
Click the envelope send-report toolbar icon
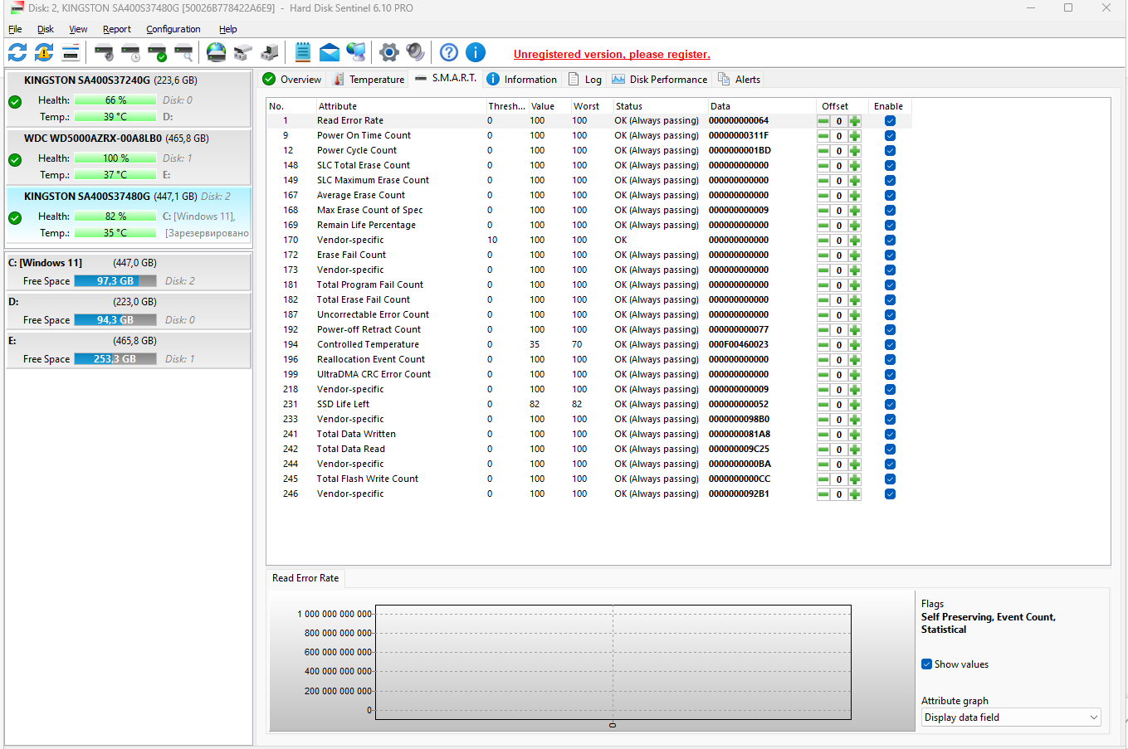pyautogui.click(x=330, y=53)
